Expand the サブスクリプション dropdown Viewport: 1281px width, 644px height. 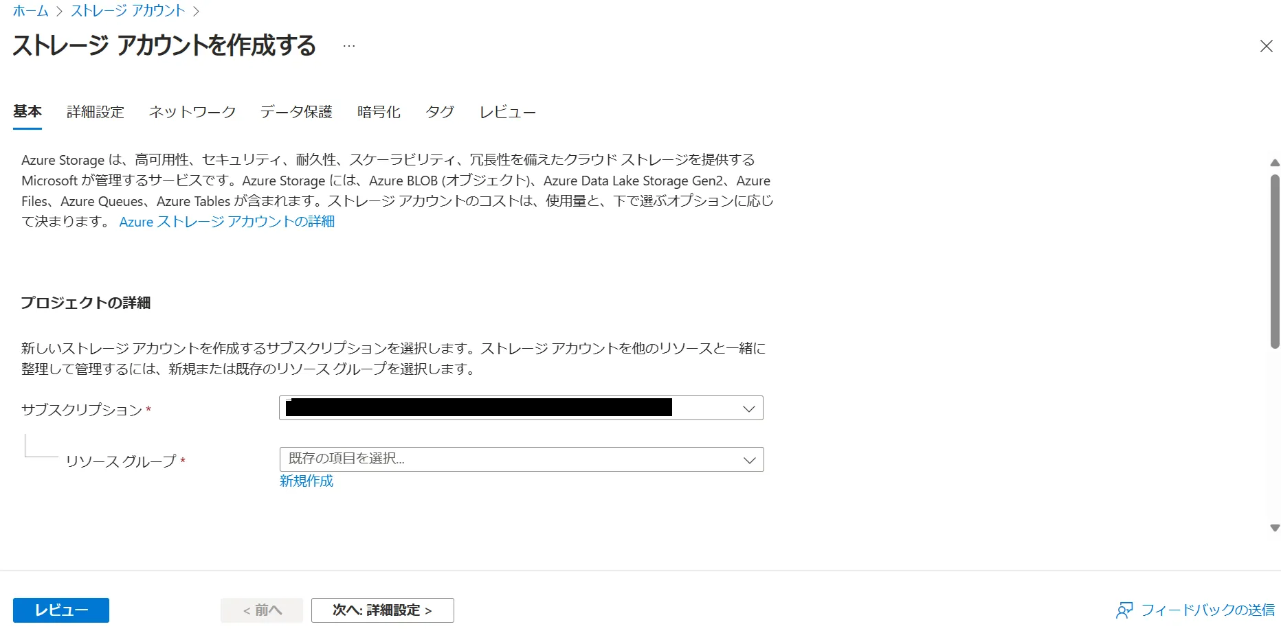pyautogui.click(x=521, y=408)
